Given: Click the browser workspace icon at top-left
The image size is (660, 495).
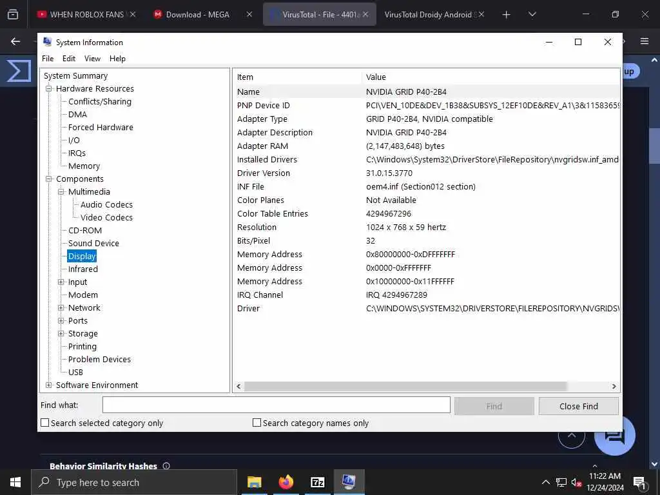Looking at the screenshot, I should click(x=13, y=14).
